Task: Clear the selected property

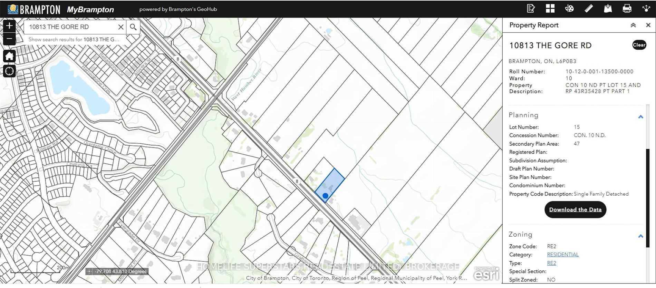Action: [x=639, y=45]
